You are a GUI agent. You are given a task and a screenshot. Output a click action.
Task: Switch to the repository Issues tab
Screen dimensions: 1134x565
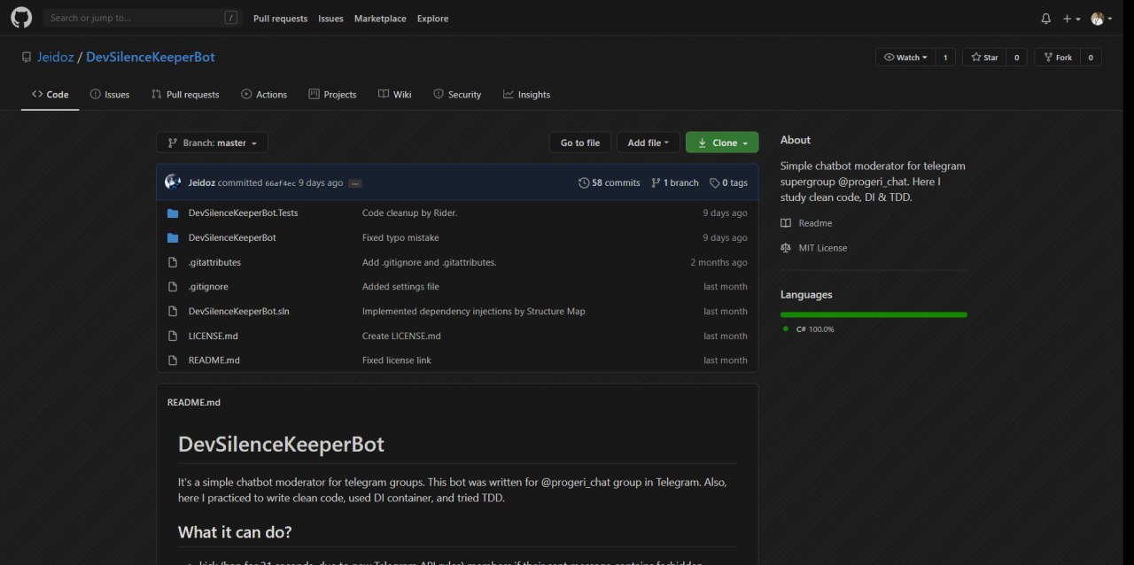pyautogui.click(x=110, y=94)
